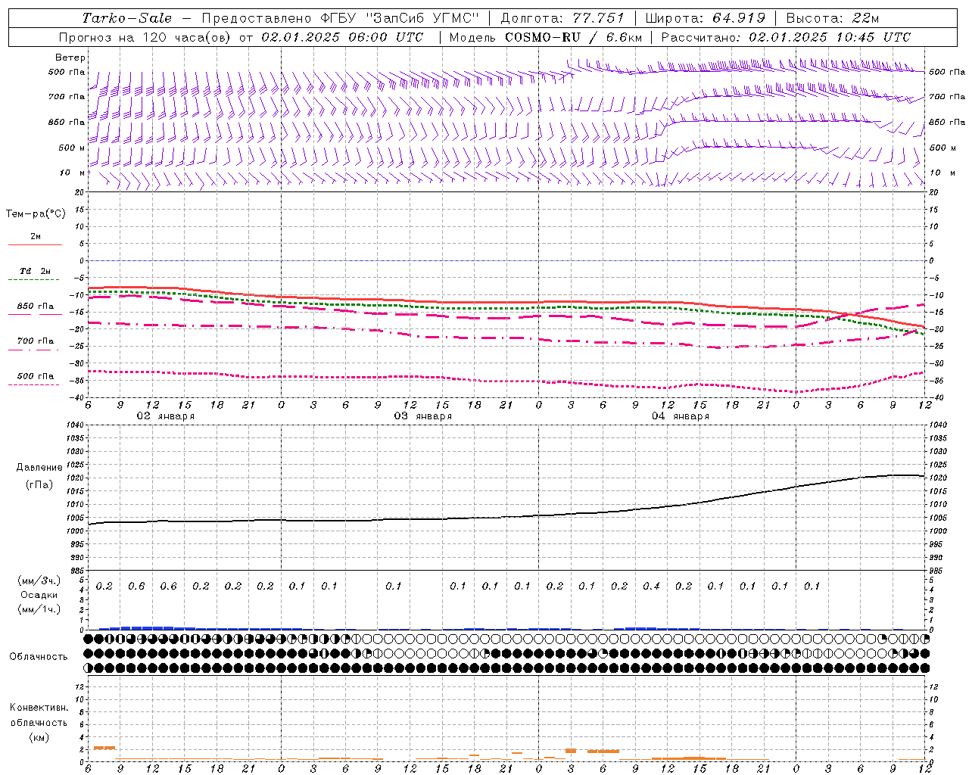
Task: Click the Модель COSMO-RU / 6.6км text
Action: point(546,37)
